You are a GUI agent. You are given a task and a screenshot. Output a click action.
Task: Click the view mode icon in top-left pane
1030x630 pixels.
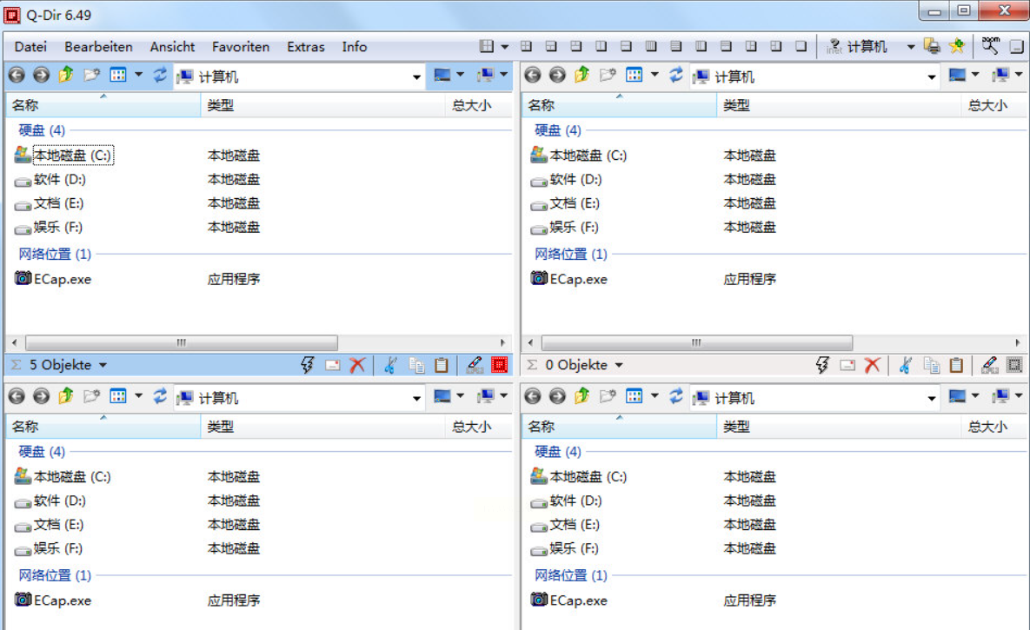(118, 75)
